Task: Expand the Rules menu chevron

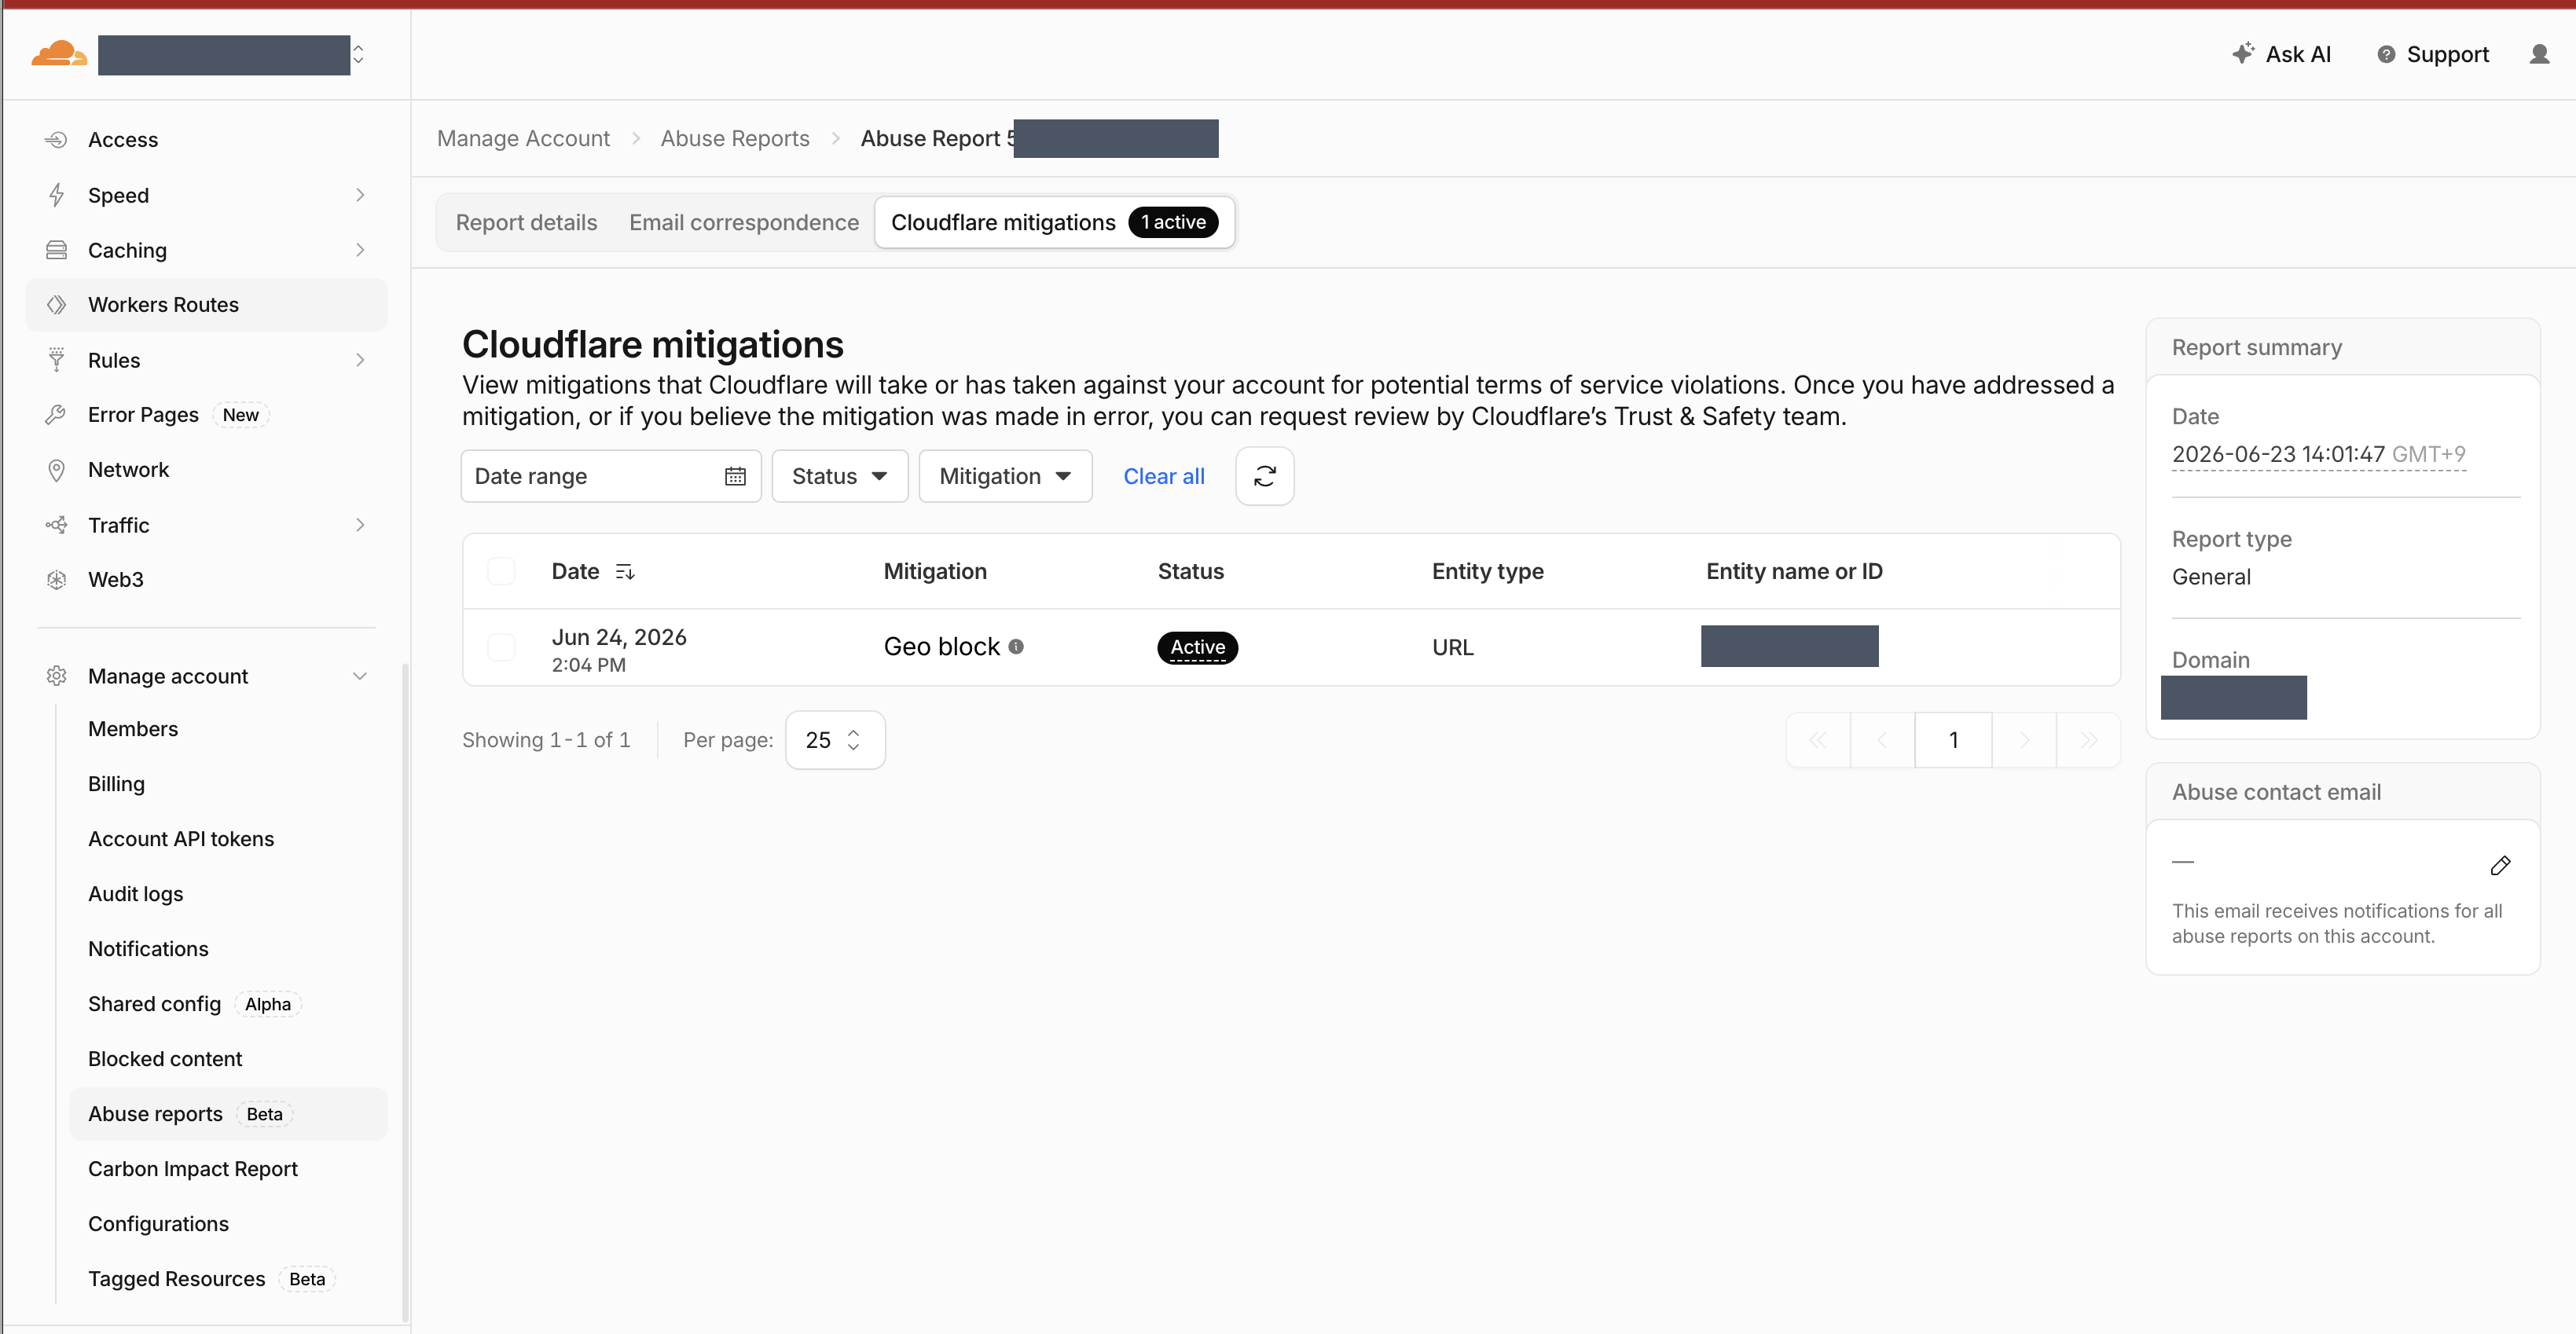Action: tap(360, 359)
